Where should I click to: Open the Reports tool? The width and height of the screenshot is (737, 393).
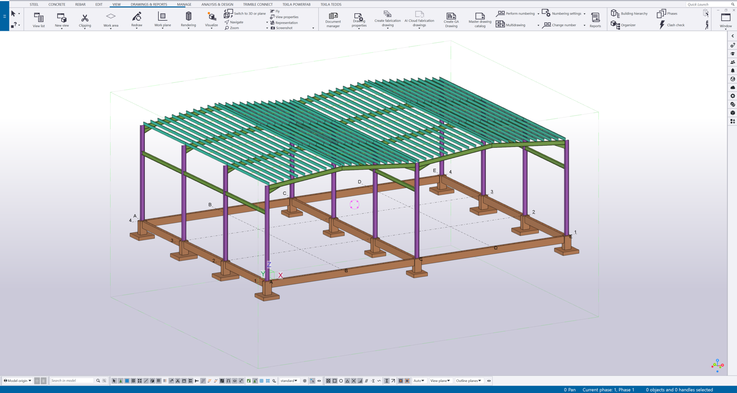pos(595,20)
